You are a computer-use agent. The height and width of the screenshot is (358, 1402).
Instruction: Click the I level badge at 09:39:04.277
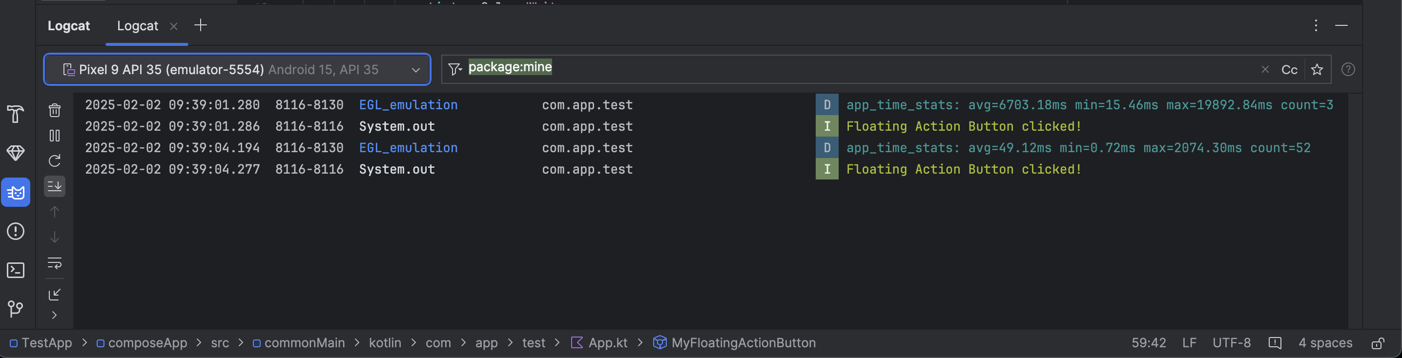click(827, 169)
